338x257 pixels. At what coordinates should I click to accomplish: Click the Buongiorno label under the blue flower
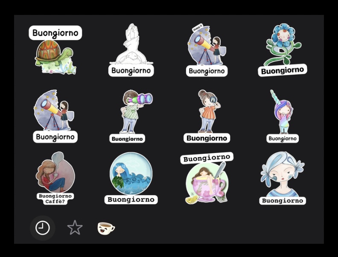[x=282, y=70]
